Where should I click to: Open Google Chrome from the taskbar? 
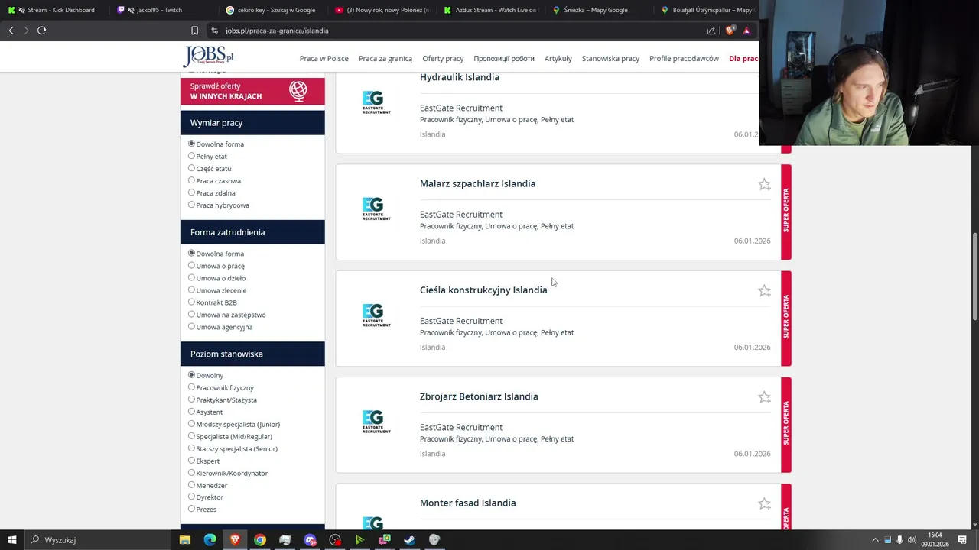tap(260, 540)
